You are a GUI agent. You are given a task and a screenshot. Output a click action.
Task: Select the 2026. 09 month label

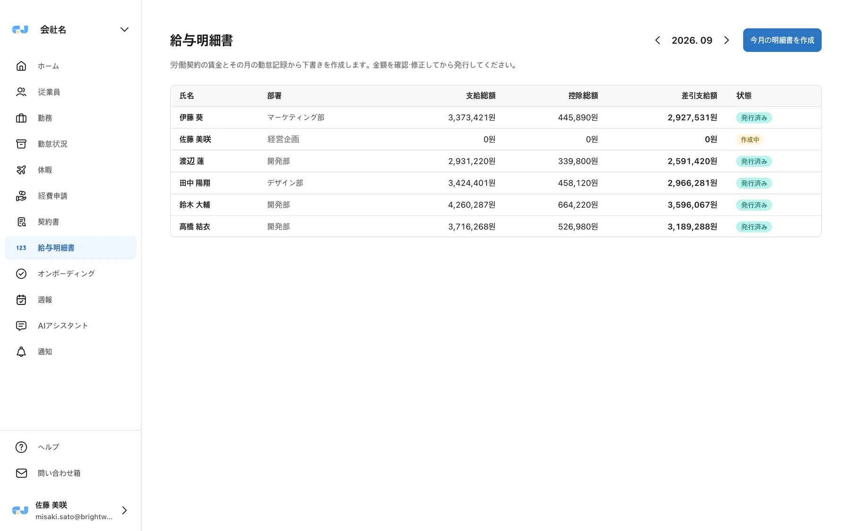[x=692, y=41]
